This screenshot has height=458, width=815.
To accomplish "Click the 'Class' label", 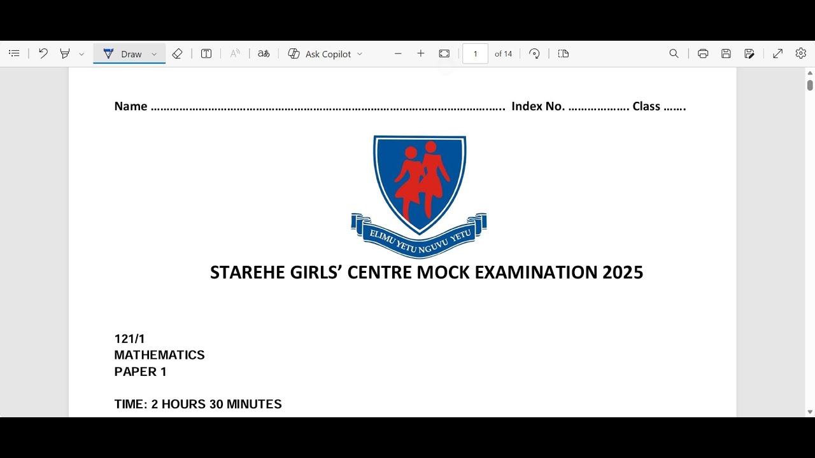I will [x=646, y=106].
